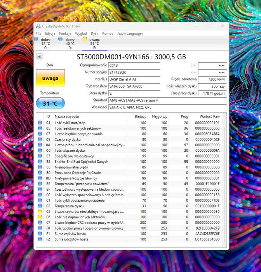Click the blue status icon for disk C:
The image size is (261, 272).
[36, 39]
